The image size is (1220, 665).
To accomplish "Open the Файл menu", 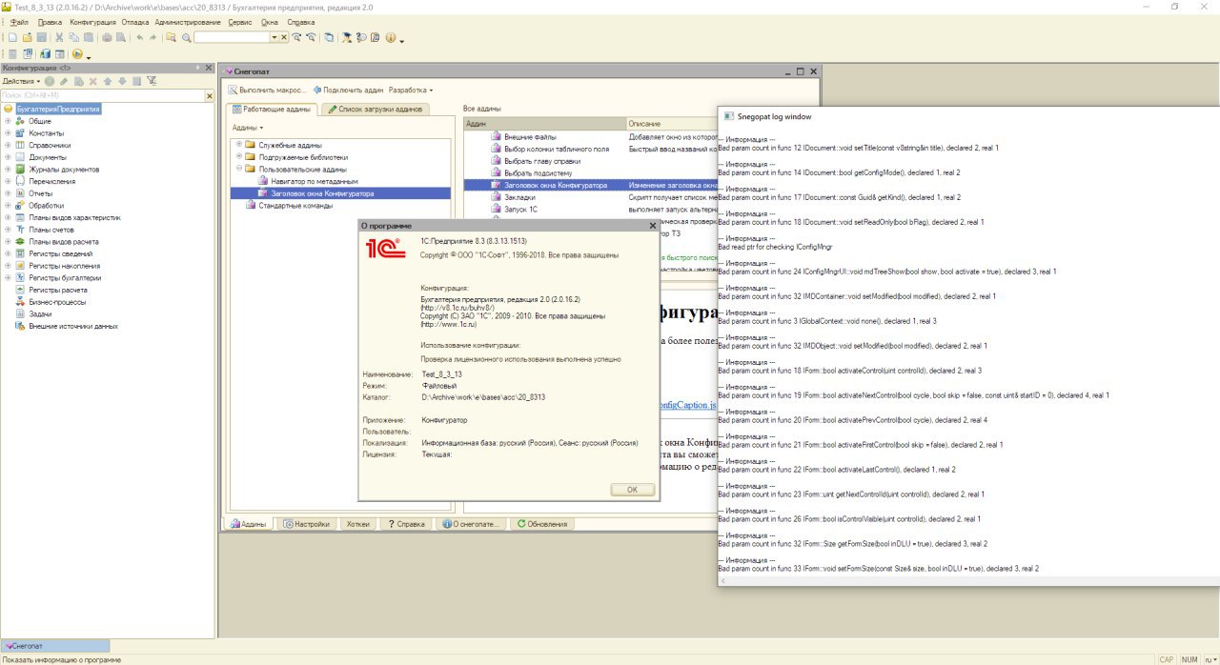I will [19, 21].
